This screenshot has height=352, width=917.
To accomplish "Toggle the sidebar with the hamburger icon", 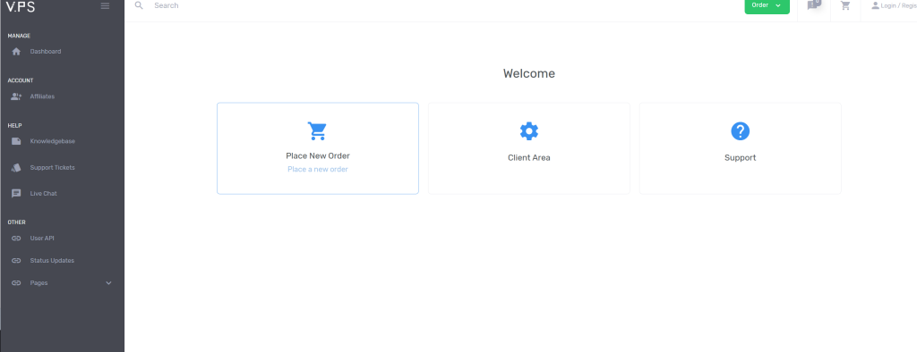I will 106,6.
